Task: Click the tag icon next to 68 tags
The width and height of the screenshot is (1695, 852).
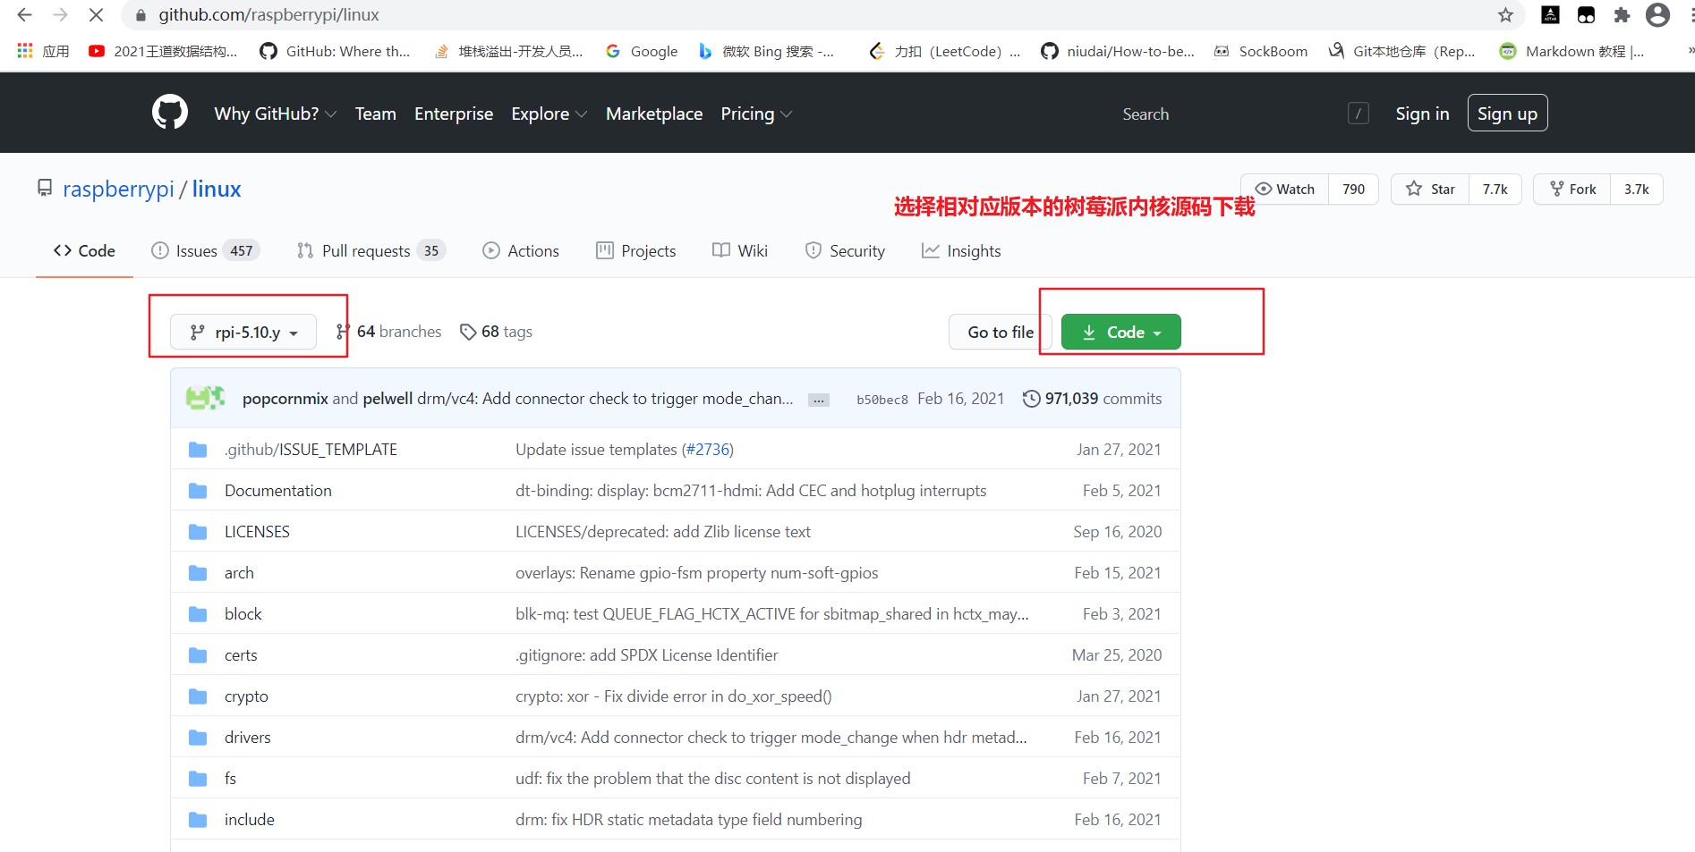Action: pos(467,332)
